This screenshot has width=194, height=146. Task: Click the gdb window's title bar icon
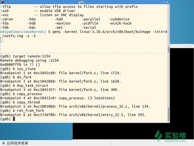click(x=2, y=2)
